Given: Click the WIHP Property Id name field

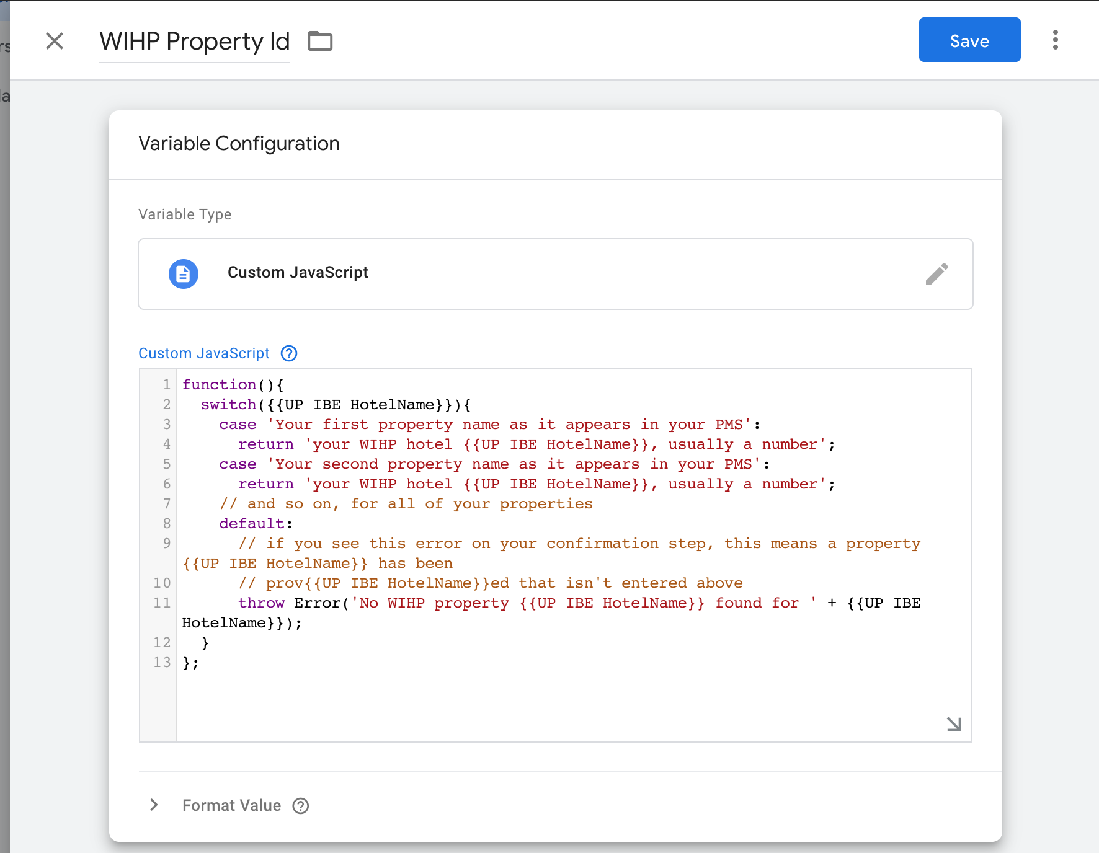Looking at the screenshot, I should 194,42.
